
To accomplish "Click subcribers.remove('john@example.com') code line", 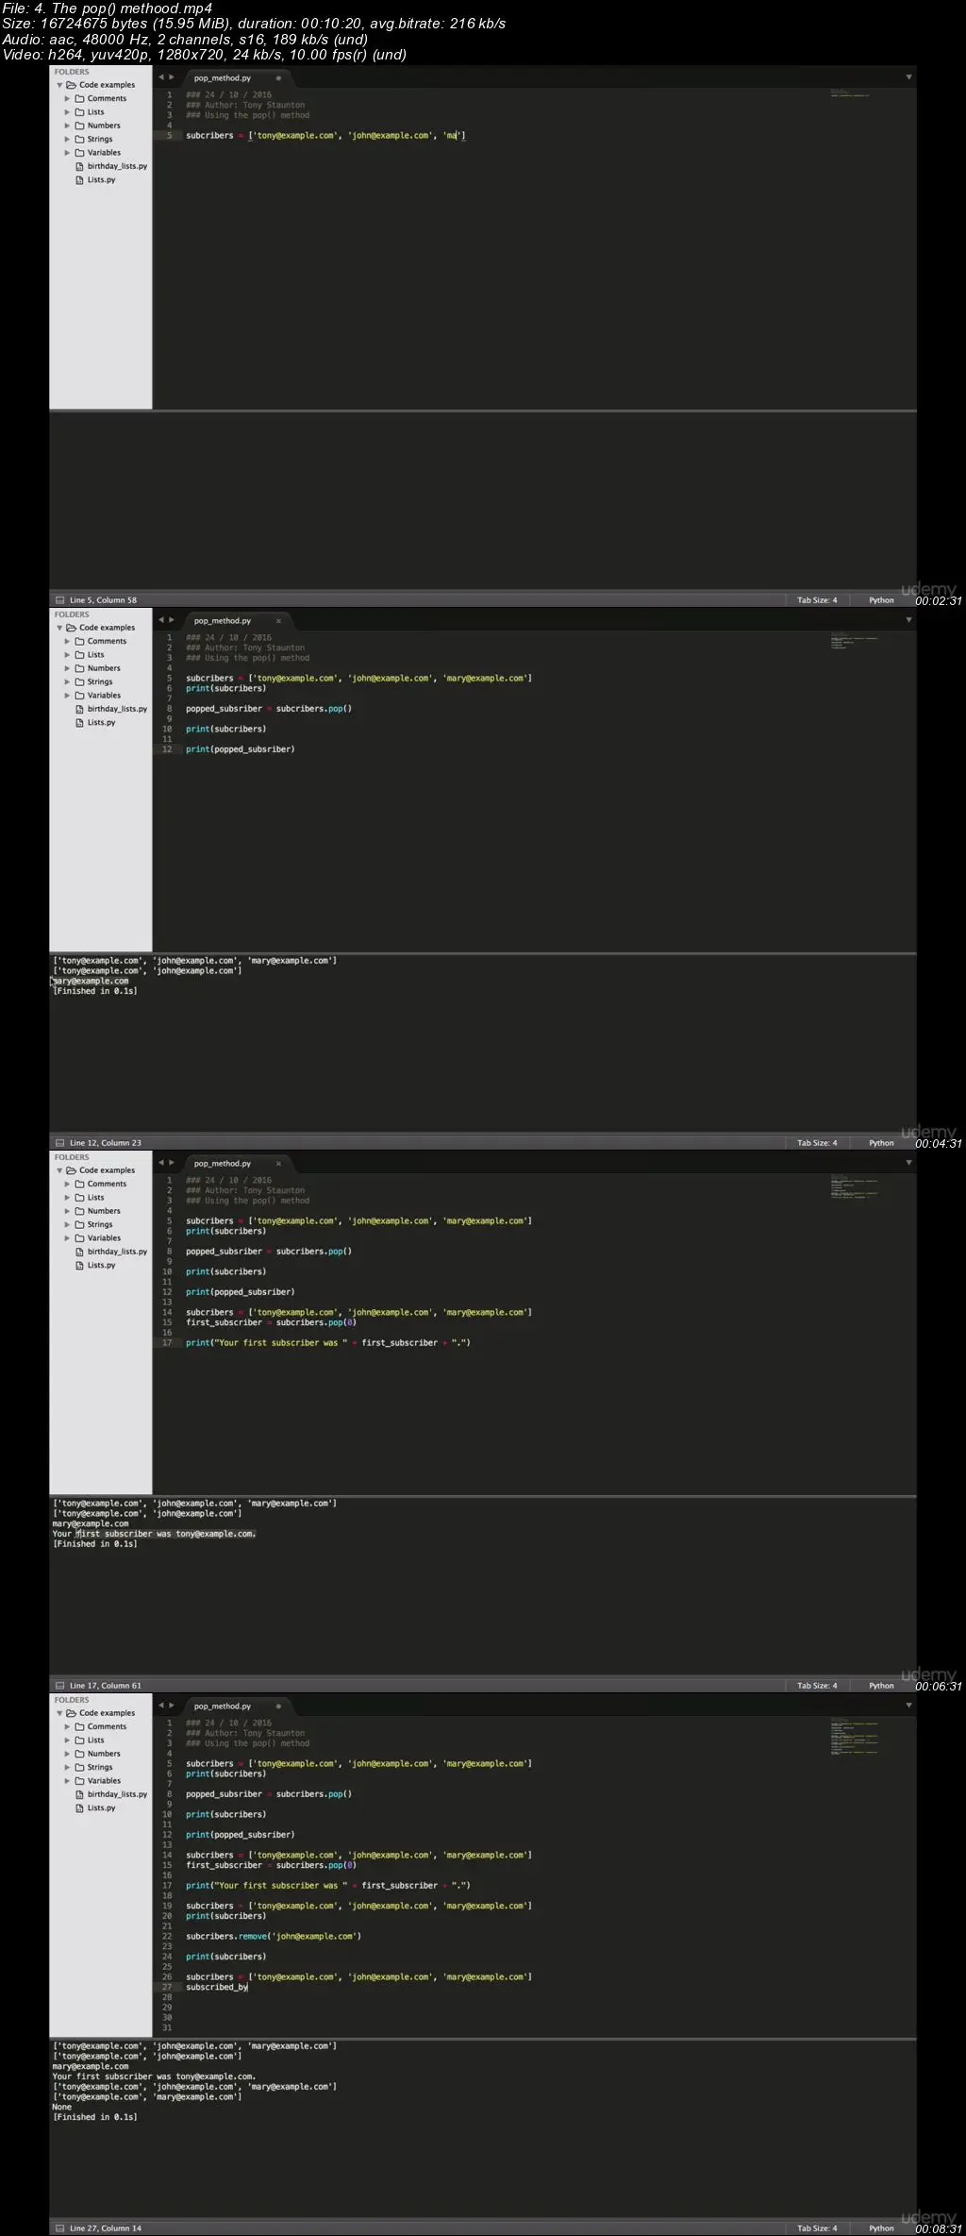I will pos(274,1936).
